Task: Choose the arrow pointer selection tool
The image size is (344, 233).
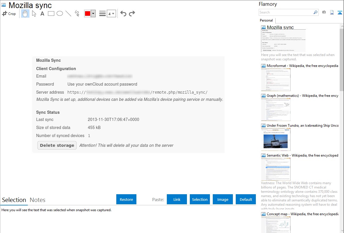Action: [x=34, y=14]
